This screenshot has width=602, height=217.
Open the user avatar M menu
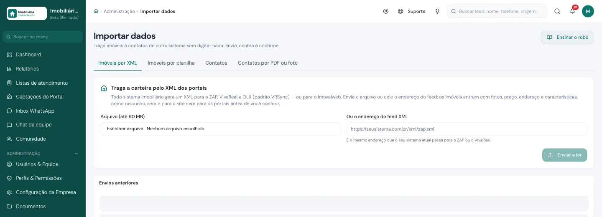pyautogui.click(x=588, y=11)
